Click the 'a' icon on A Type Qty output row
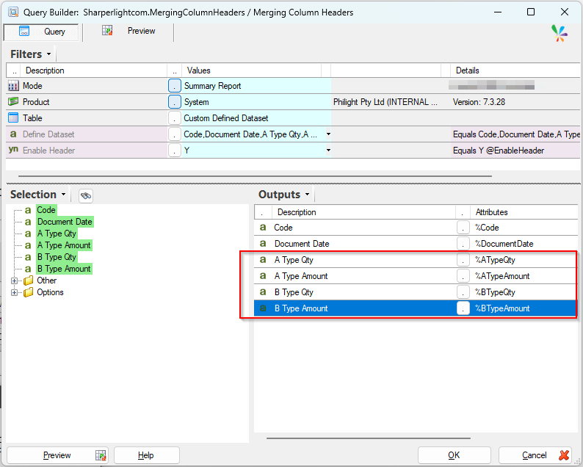The width and height of the screenshot is (583, 467). pyautogui.click(x=263, y=259)
